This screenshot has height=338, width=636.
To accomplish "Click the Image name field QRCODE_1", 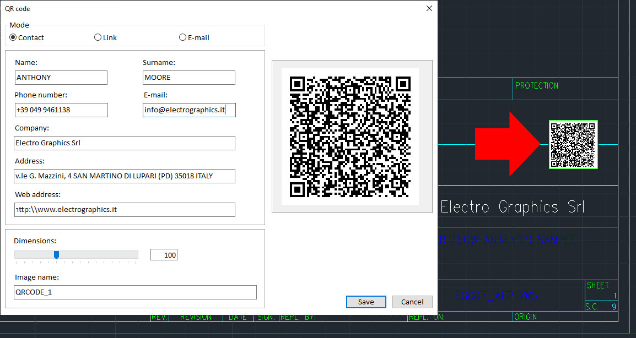I will coord(135,292).
